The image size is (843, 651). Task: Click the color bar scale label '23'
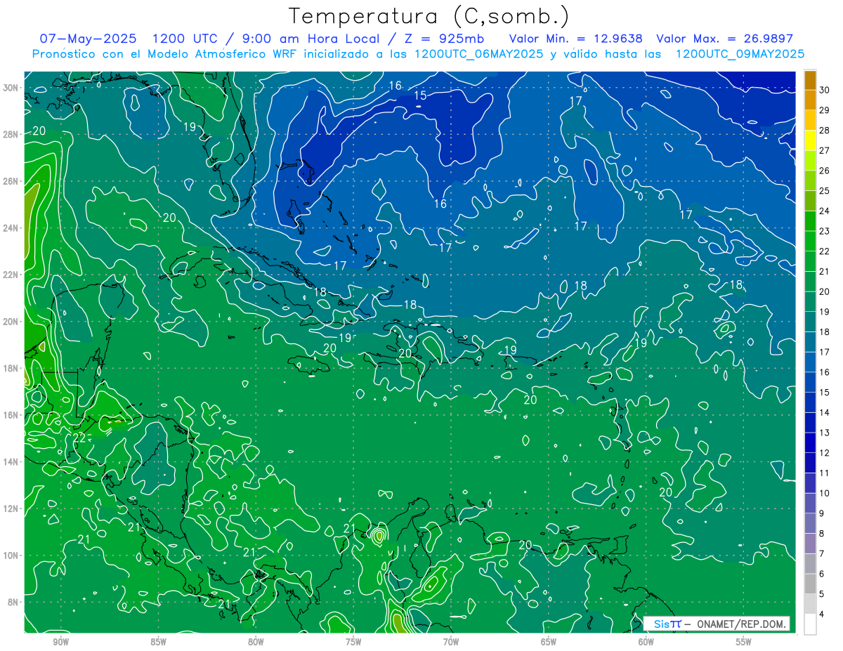(824, 231)
